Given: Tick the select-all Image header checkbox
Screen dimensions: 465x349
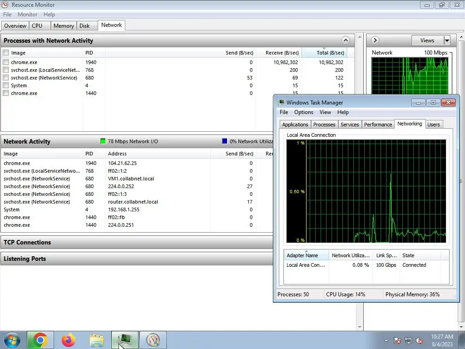Looking at the screenshot, I should tap(5, 53).
